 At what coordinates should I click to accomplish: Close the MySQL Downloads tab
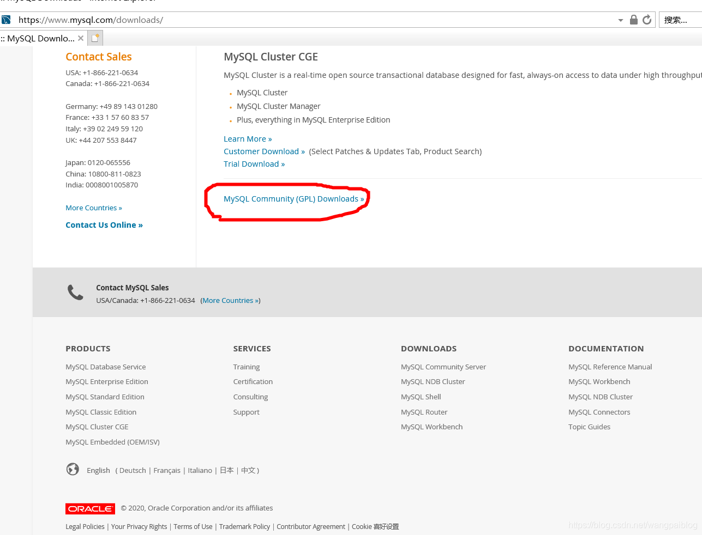coord(81,38)
